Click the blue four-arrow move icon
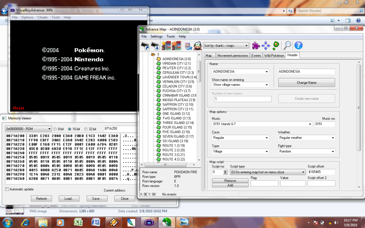Viewport: 365px width, 228px height. [266, 46]
